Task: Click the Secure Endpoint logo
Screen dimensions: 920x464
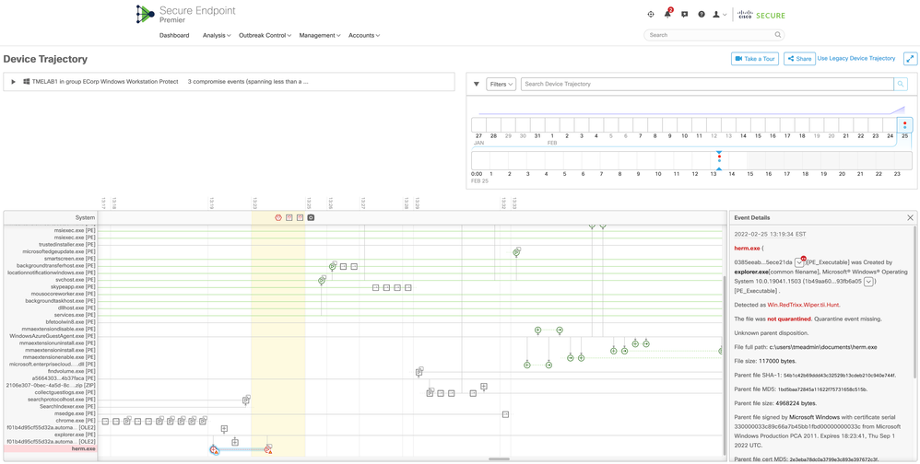Action: tap(185, 14)
